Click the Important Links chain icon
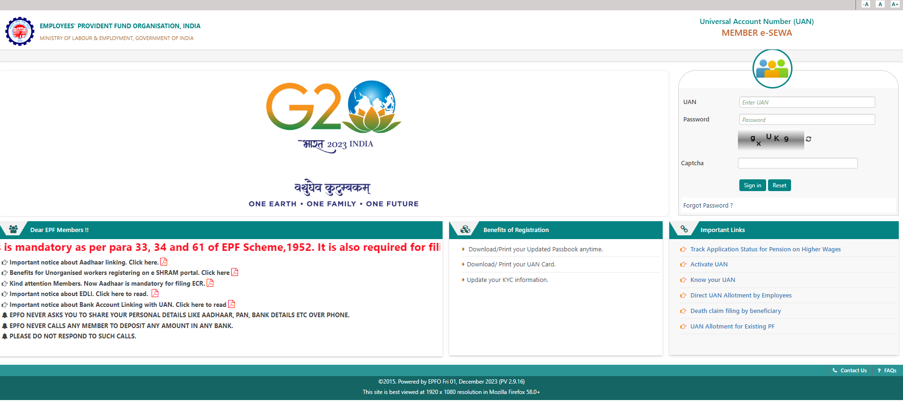This screenshot has width=903, height=401. click(x=684, y=229)
